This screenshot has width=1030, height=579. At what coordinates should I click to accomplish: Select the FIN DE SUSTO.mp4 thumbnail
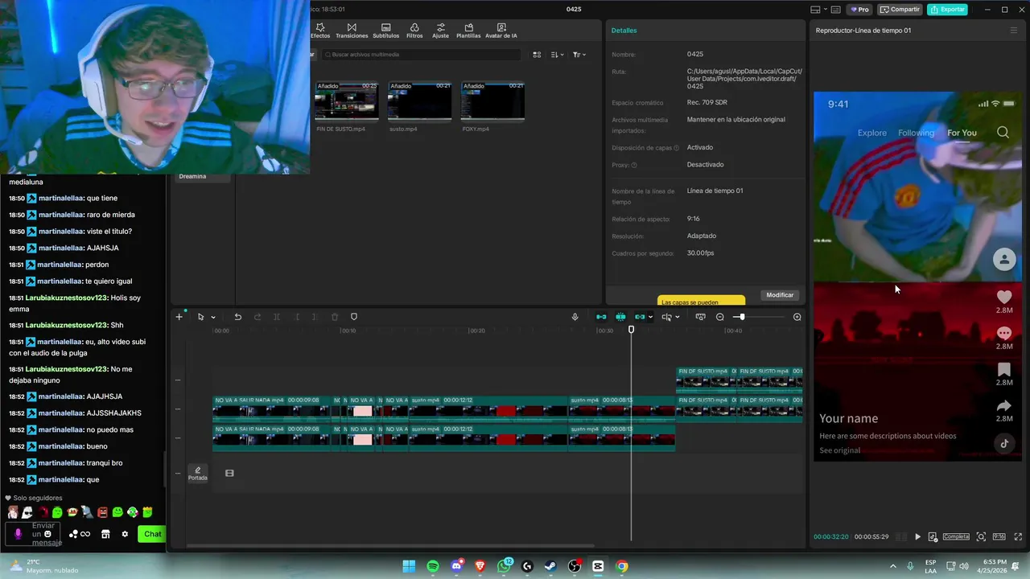[347, 101]
